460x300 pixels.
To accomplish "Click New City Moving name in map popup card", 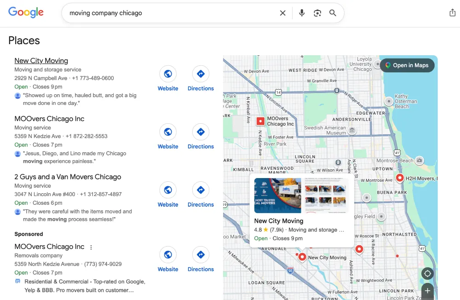I will pos(279,221).
